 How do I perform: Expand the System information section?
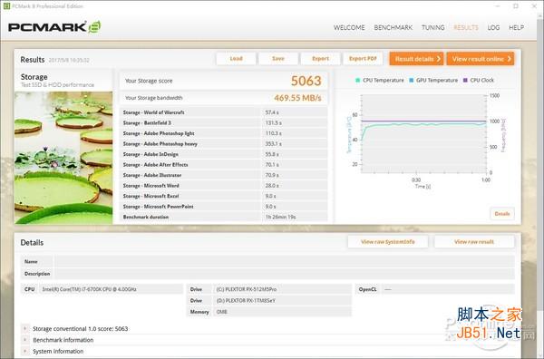coord(24,351)
